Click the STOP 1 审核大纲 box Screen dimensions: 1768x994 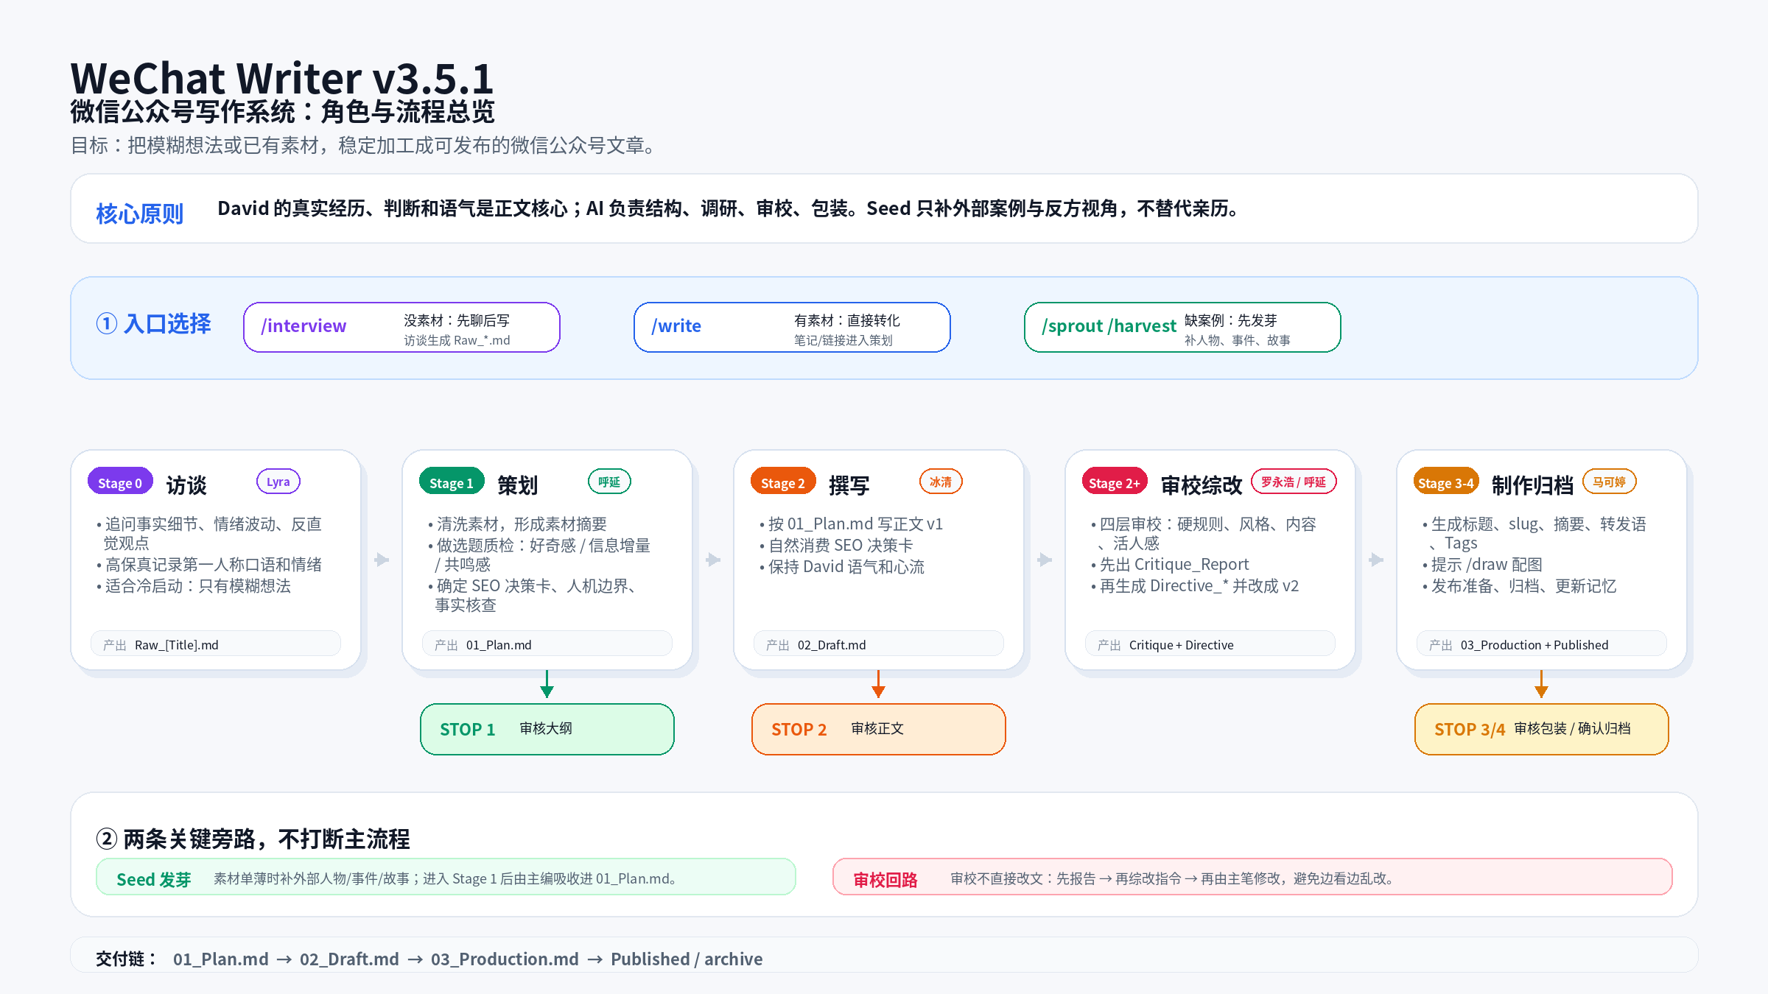tap(547, 729)
